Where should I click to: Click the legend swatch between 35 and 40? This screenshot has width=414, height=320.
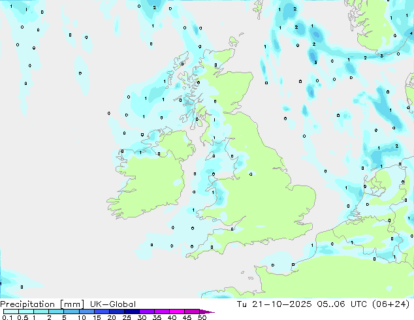point(162,312)
